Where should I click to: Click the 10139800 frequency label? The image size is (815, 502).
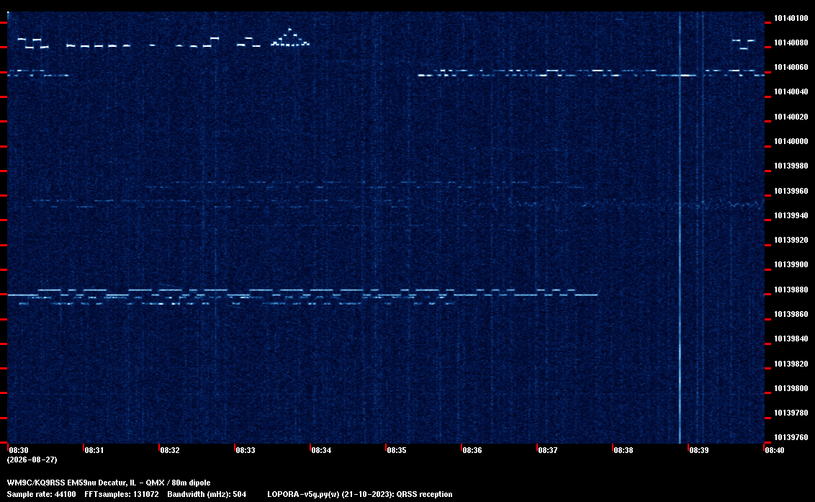[x=791, y=389]
